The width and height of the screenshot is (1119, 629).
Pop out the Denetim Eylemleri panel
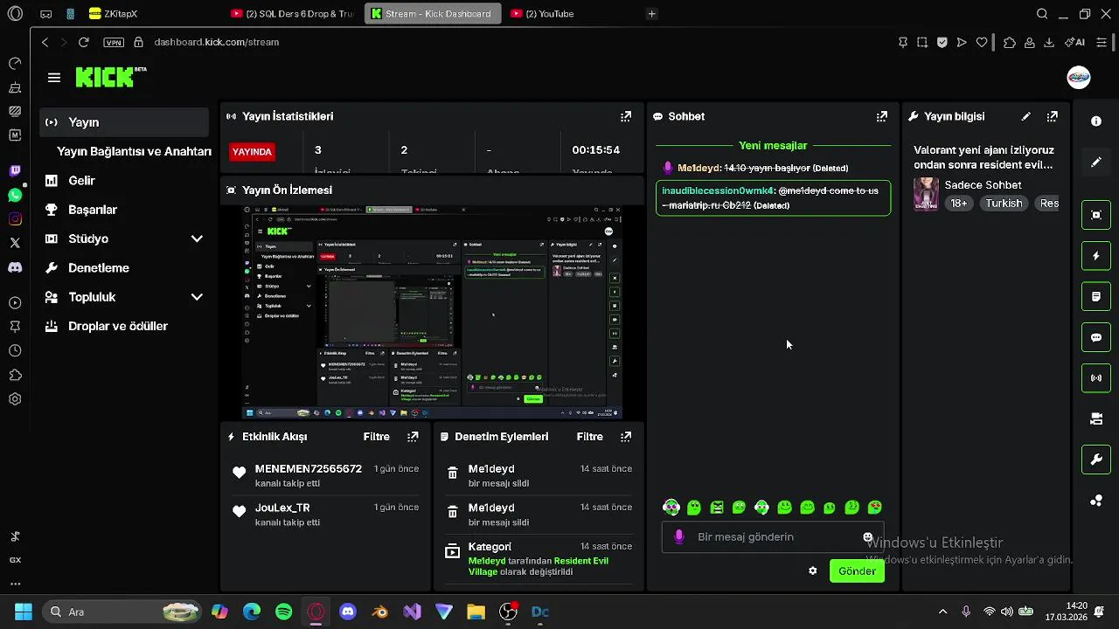click(x=626, y=437)
